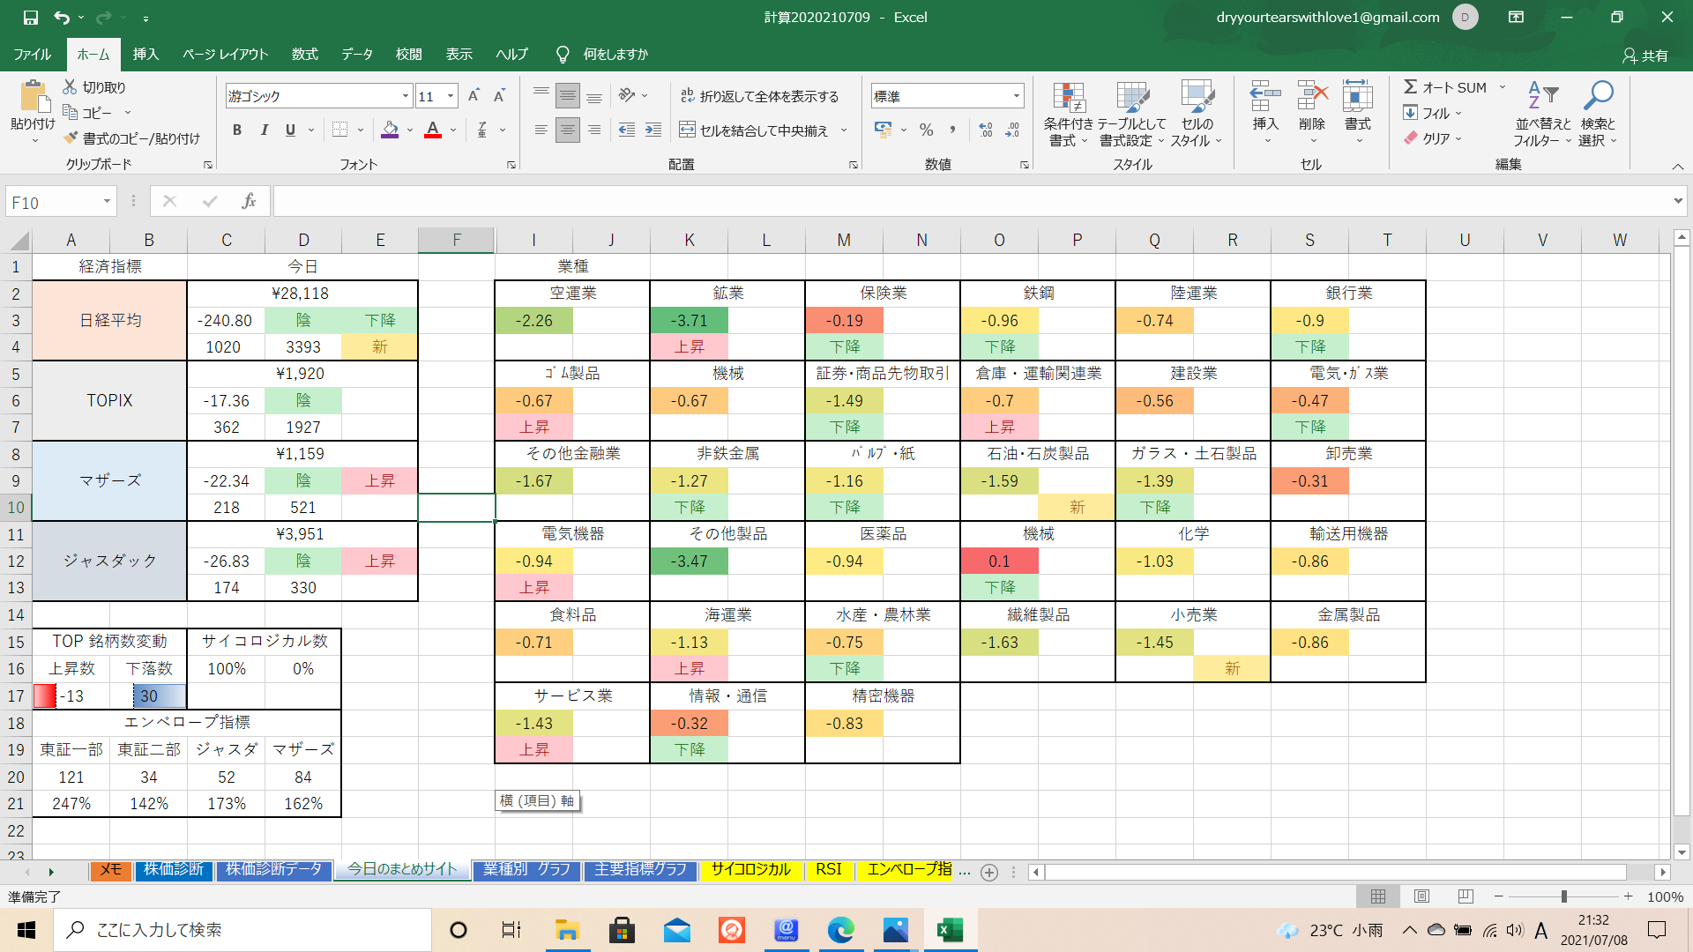Click the increase indent icon
Viewport: 1693px width, 952px height.
click(653, 130)
